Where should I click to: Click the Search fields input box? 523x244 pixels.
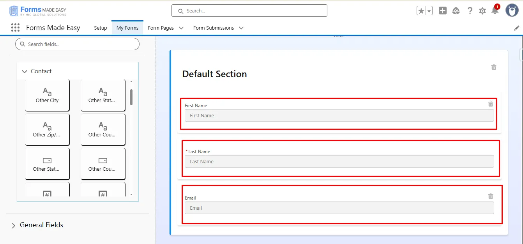[x=77, y=44]
